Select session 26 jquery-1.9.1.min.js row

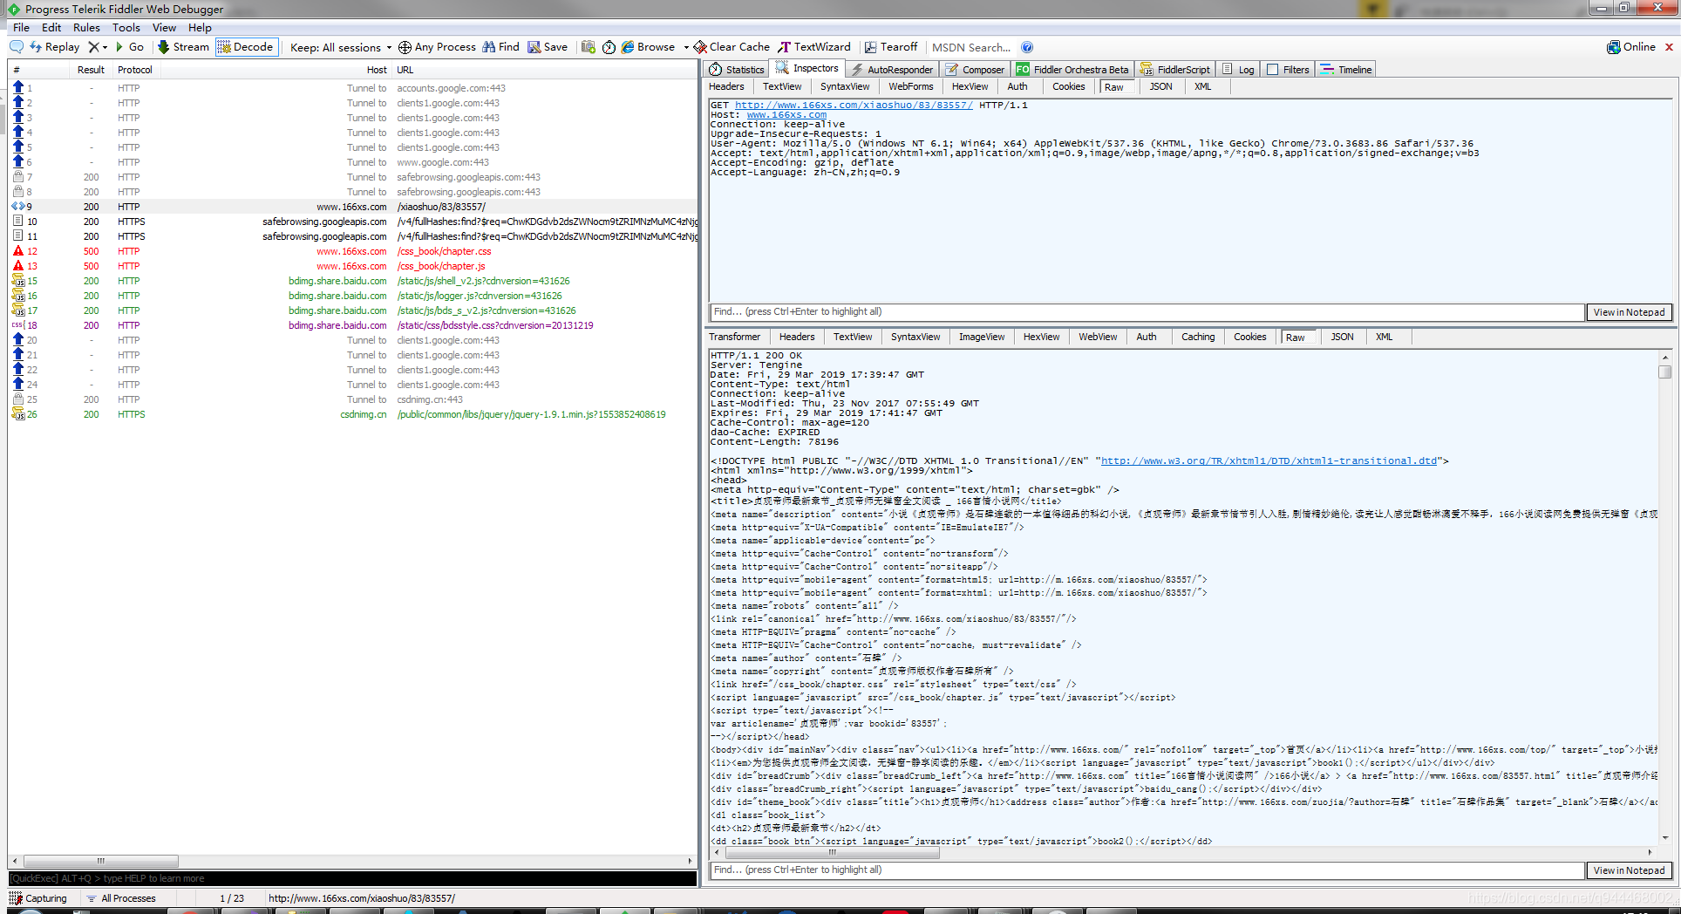(353, 414)
